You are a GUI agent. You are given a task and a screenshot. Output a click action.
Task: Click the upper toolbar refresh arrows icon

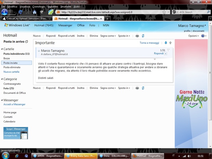(x=143, y=36)
